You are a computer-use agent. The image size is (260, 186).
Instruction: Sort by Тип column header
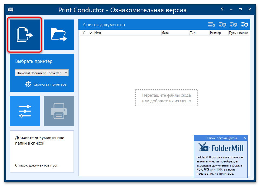199,33
